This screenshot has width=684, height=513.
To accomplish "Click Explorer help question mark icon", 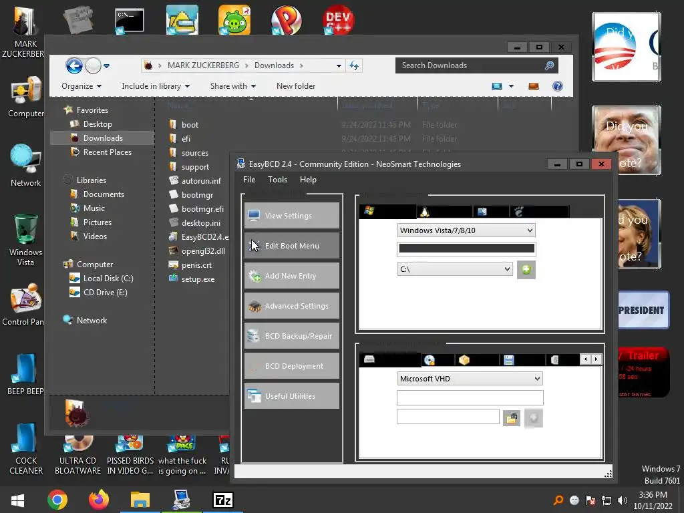I will [x=558, y=86].
